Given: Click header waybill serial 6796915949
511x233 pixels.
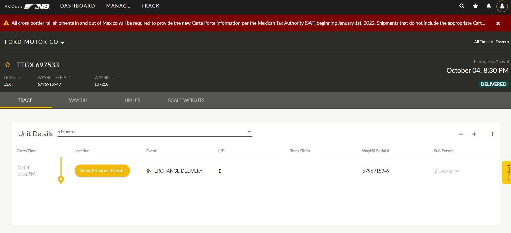Looking at the screenshot, I should coord(49,84).
